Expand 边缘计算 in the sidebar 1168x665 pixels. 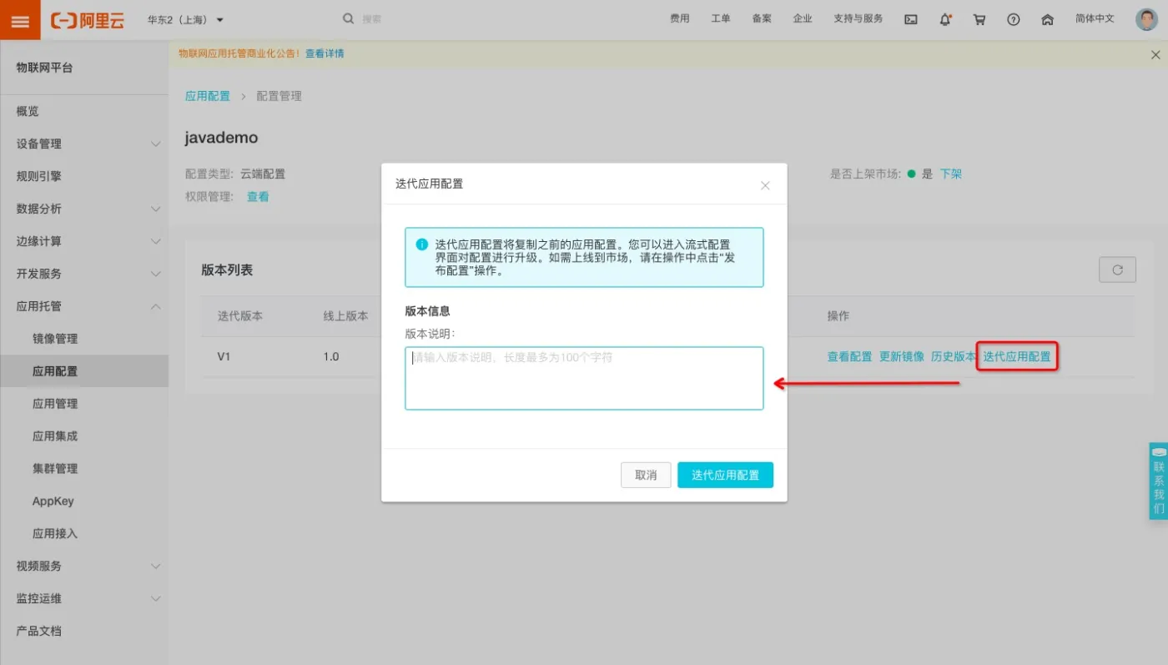pos(84,241)
